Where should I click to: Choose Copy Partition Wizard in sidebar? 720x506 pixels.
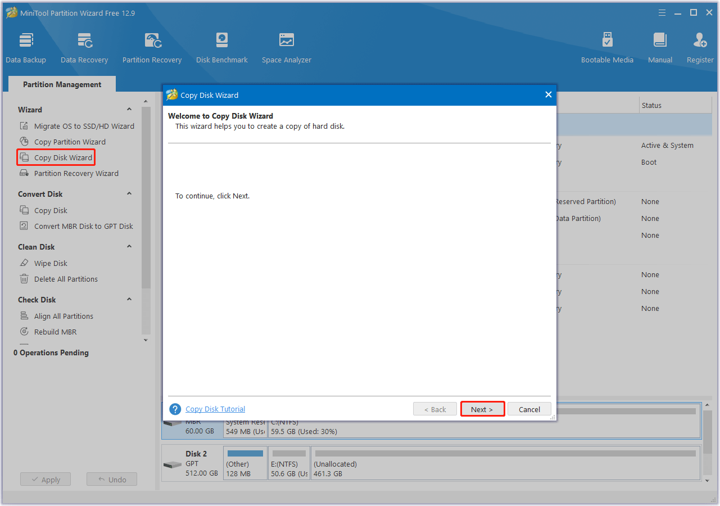(70, 142)
